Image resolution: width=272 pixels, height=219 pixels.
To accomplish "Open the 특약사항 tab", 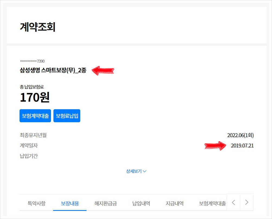I will tap(36, 203).
